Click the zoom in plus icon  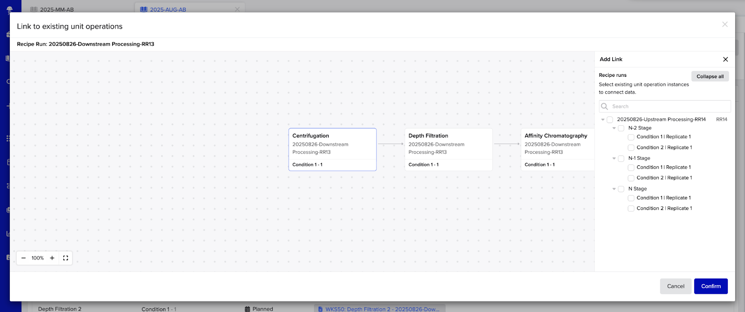click(52, 258)
